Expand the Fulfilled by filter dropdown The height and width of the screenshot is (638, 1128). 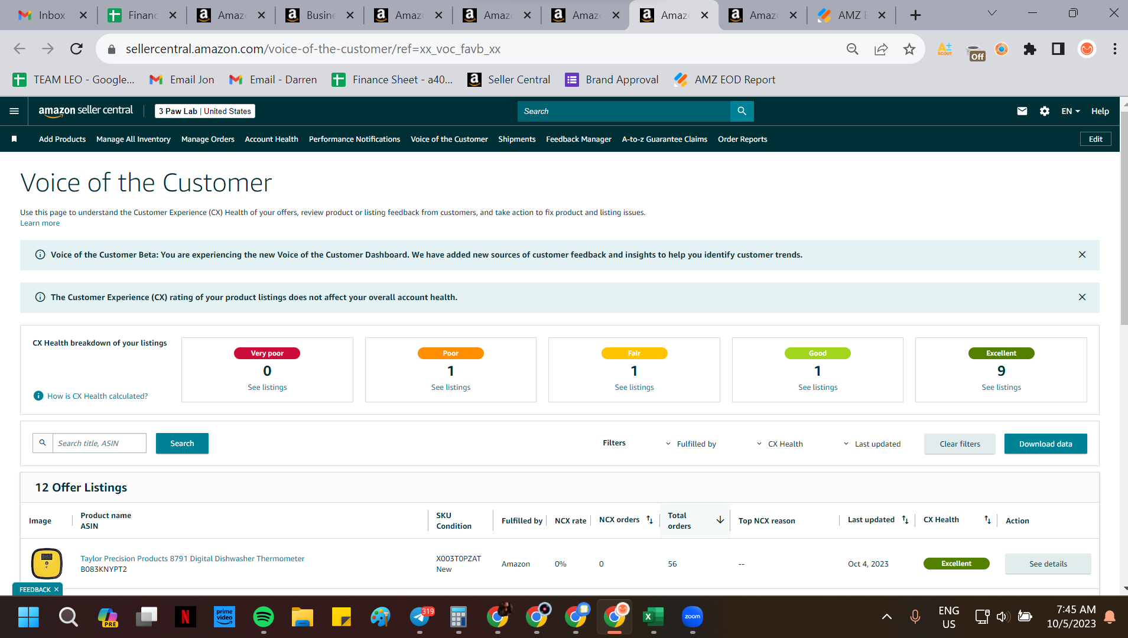pyautogui.click(x=691, y=444)
